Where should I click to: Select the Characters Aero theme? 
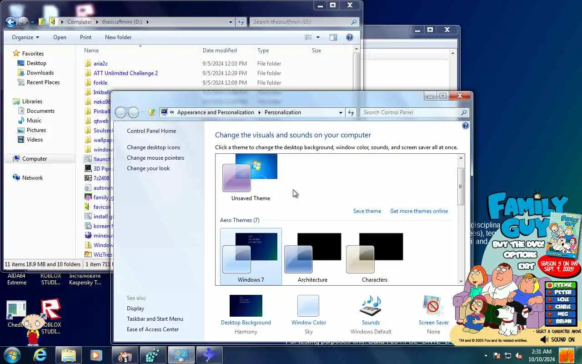click(375, 257)
